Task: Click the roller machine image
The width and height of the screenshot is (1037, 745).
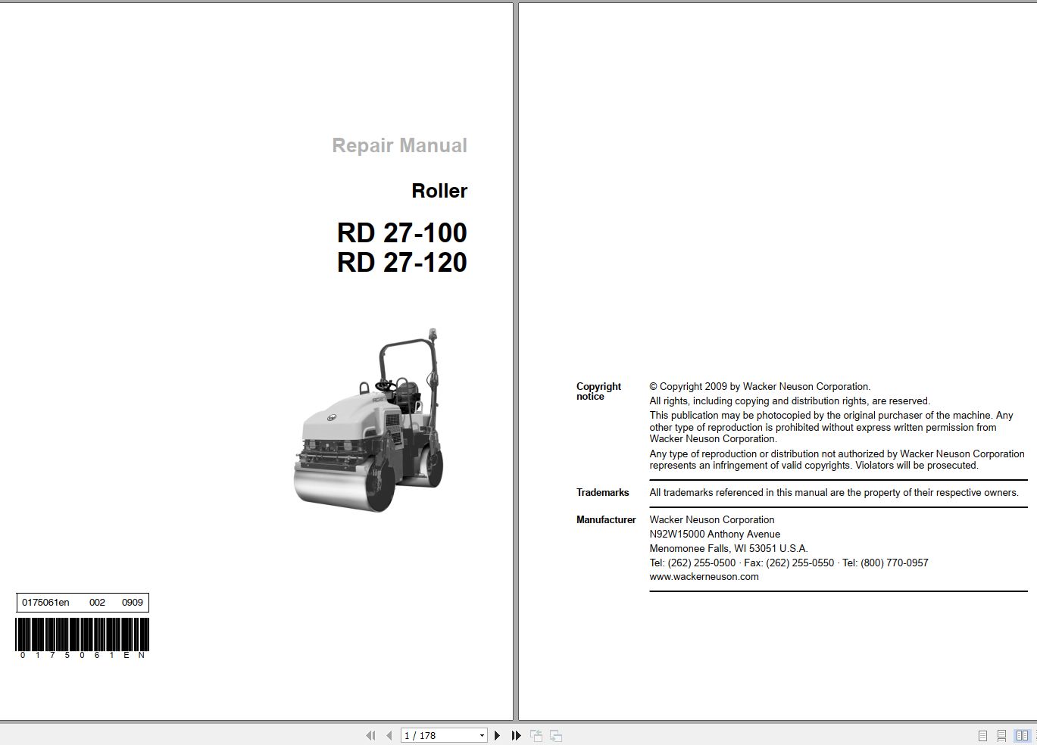Action: click(369, 419)
